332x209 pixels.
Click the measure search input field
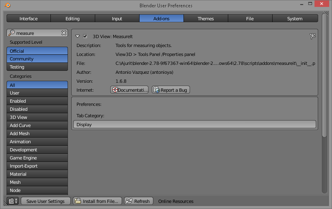pyautogui.click(x=37, y=33)
